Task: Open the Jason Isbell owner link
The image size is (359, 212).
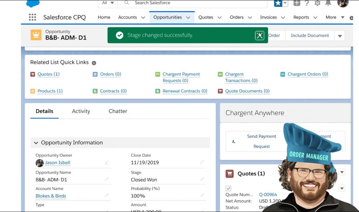Action: pos(57,163)
